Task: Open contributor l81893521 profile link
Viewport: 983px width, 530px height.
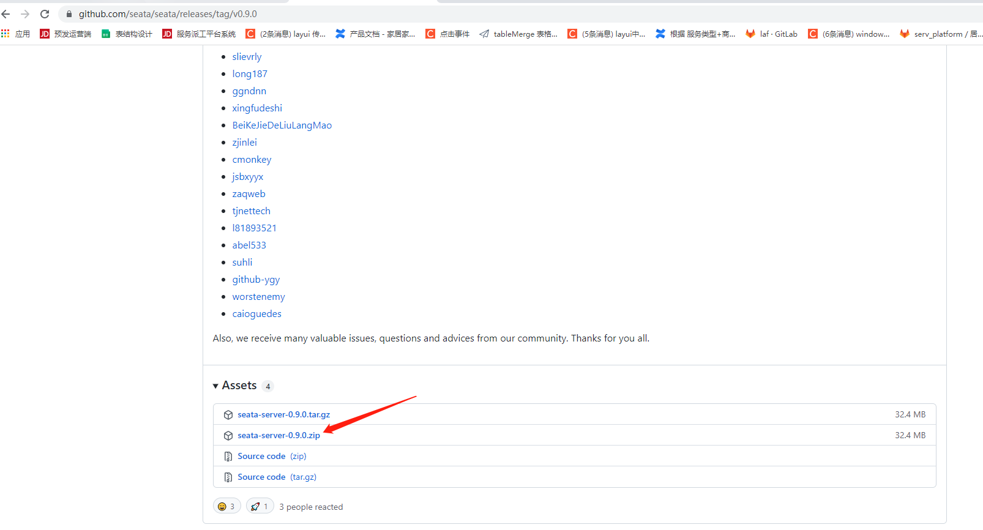Action: tap(254, 228)
